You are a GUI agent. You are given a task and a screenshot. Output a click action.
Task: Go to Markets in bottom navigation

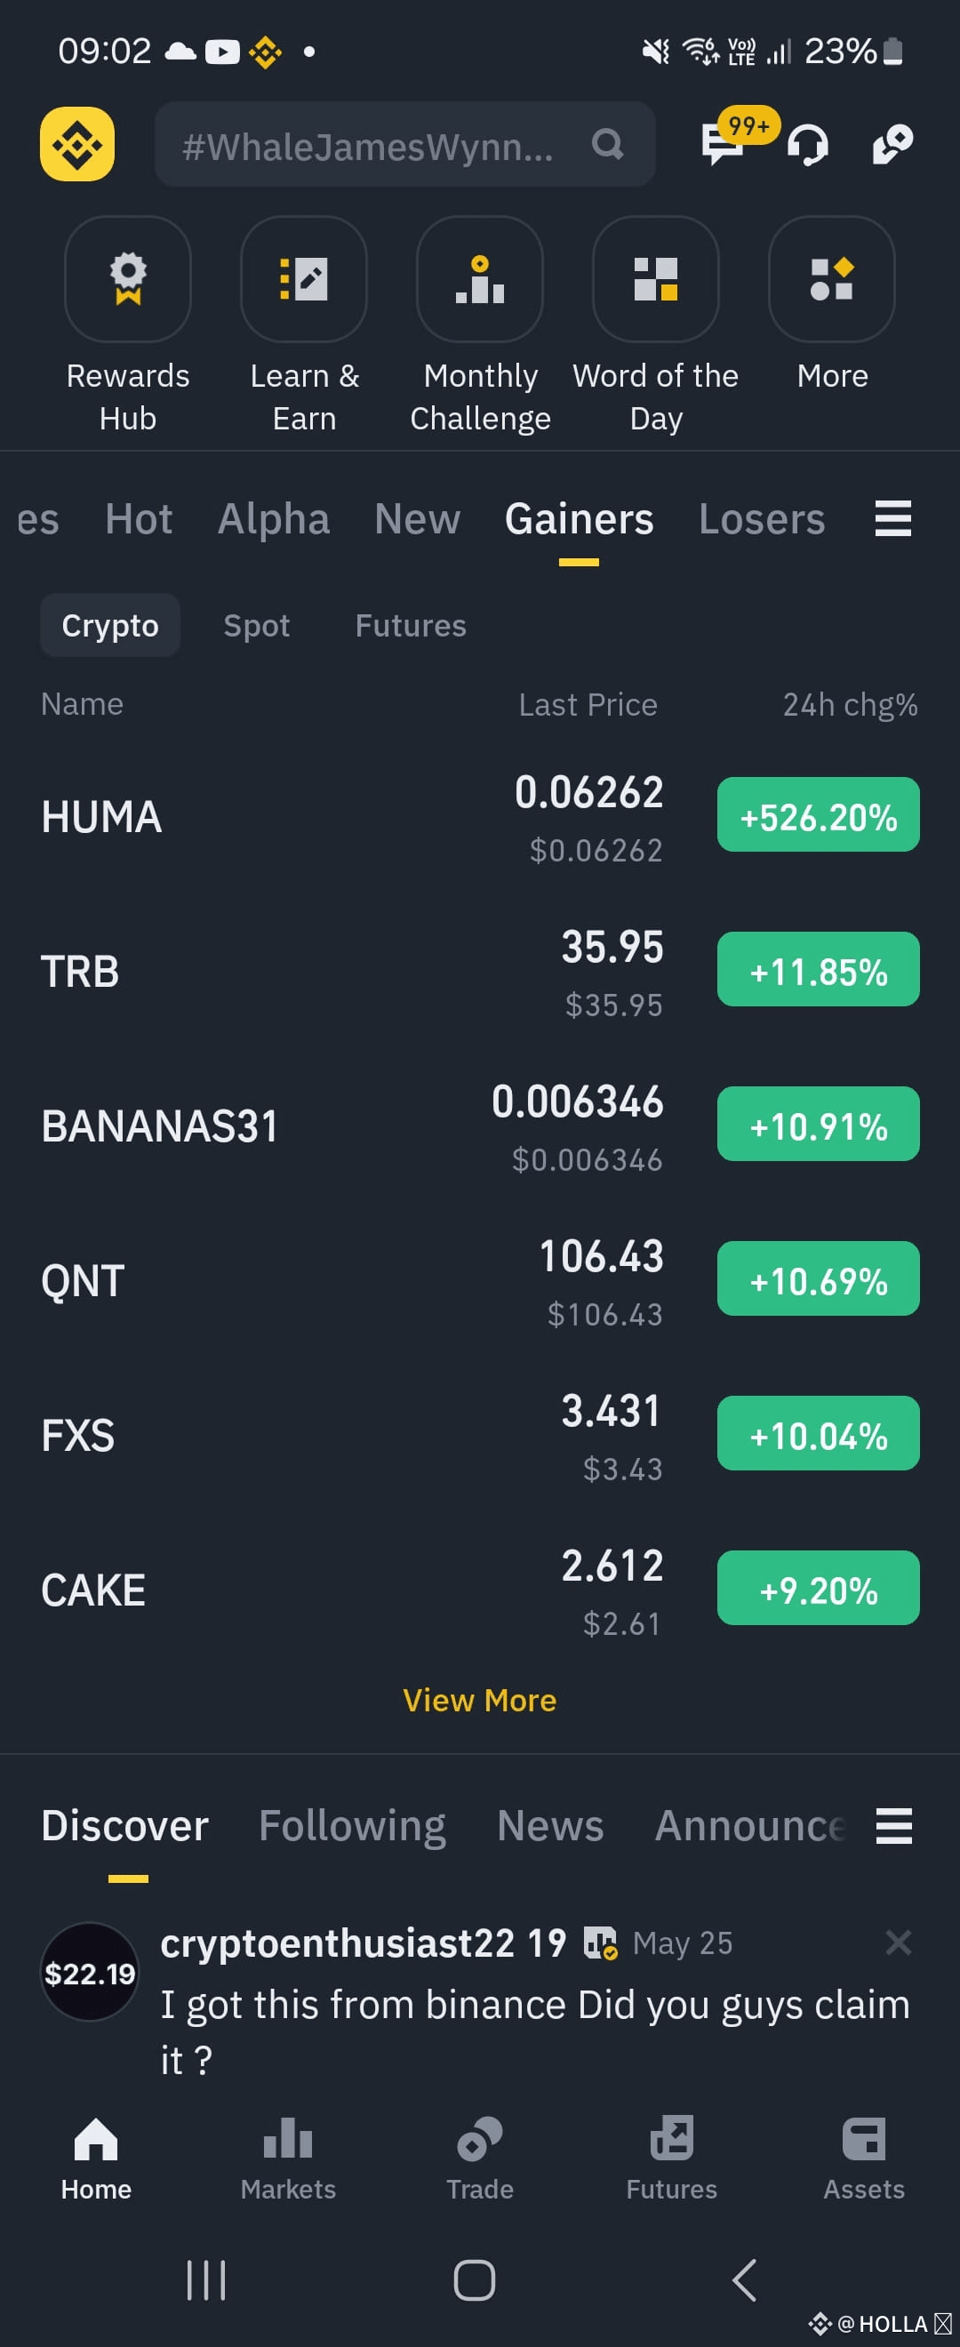(288, 2159)
